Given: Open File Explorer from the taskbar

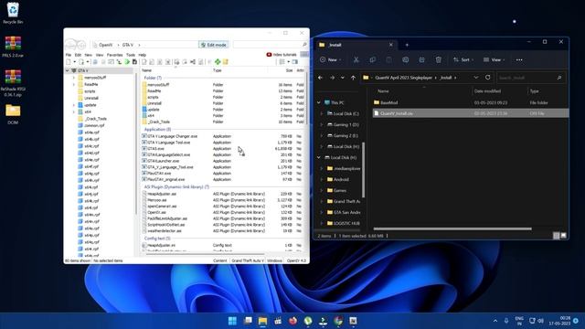Looking at the screenshot, I should 262,321.
